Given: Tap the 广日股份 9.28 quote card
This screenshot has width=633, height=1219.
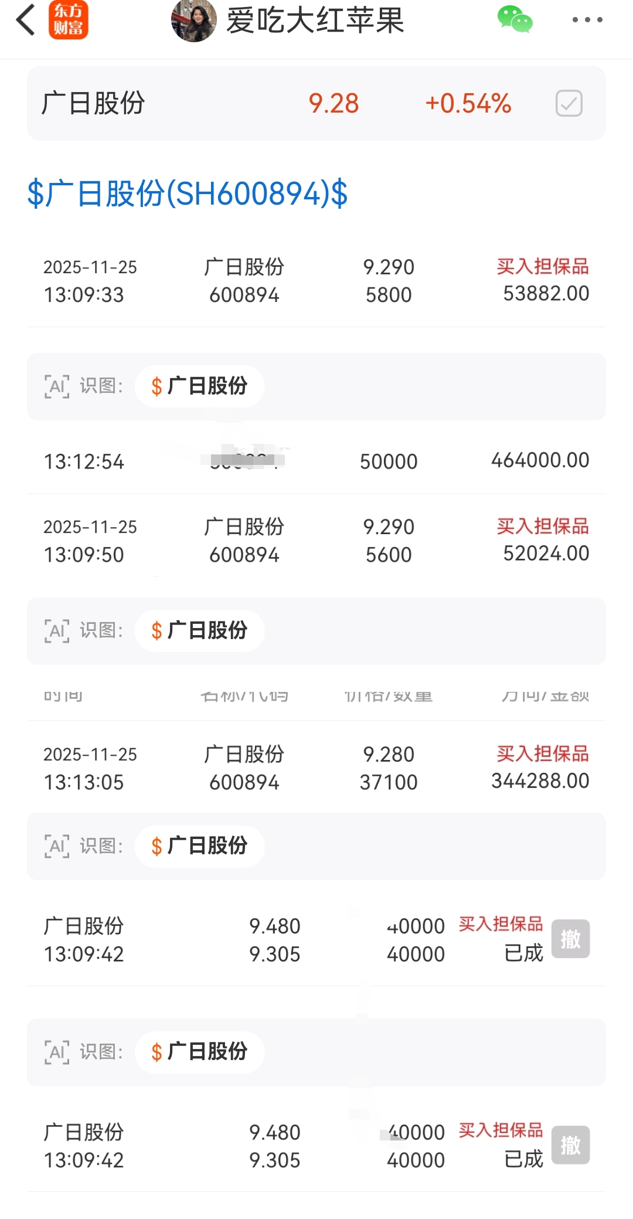Looking at the screenshot, I should click(x=316, y=103).
